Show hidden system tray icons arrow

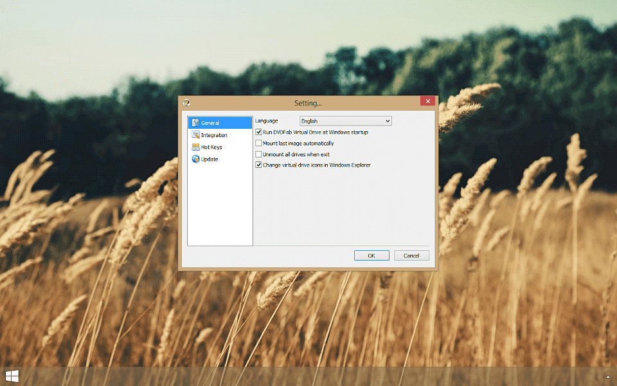pos(608,377)
